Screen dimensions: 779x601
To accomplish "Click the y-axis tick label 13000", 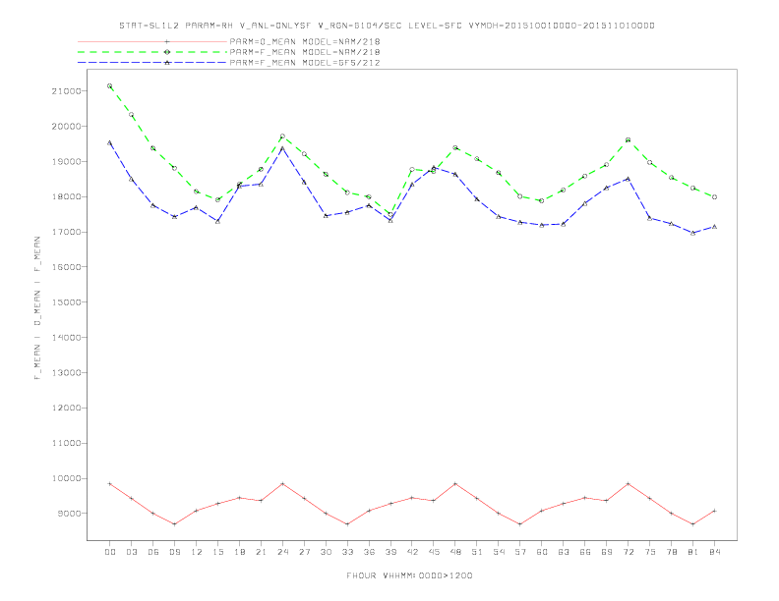I will click(67, 372).
